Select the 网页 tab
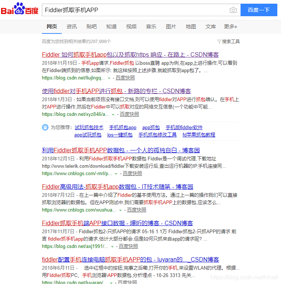Image resolution: width=281 pixels, height=284 pixels. pyautogui.click(x=52, y=26)
